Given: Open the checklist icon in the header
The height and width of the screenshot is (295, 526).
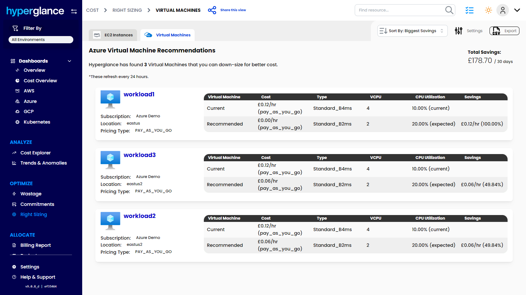Looking at the screenshot, I should (469, 10).
